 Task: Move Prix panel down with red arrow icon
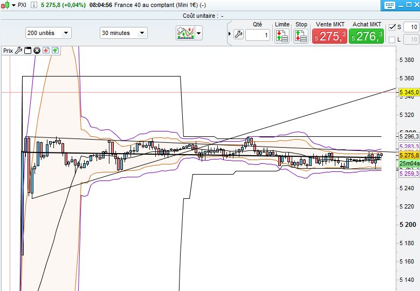(x=46, y=50)
